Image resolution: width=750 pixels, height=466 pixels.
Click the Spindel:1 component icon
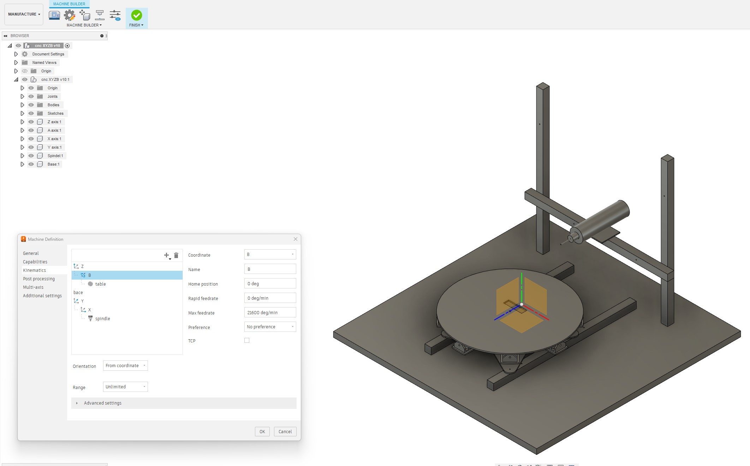[x=40, y=156]
